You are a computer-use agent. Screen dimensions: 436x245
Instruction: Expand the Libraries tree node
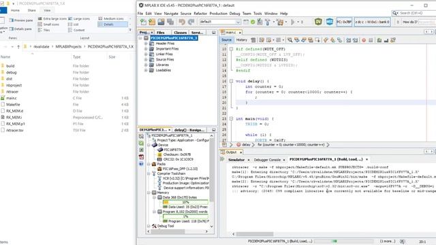pos(146,65)
